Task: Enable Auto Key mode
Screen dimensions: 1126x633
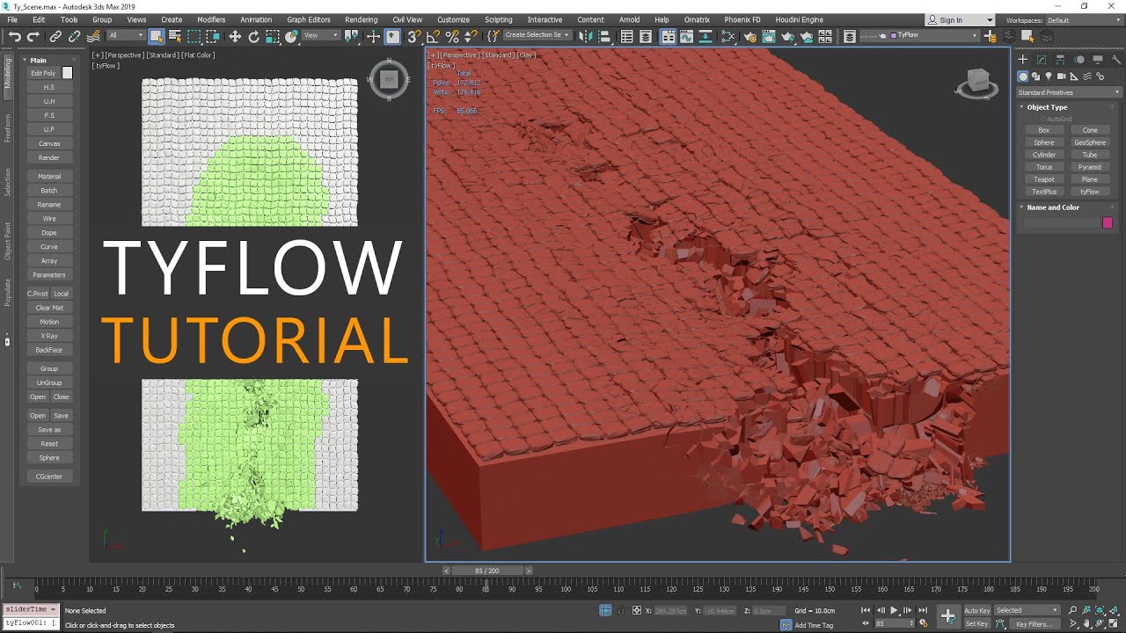Action: 976,610
